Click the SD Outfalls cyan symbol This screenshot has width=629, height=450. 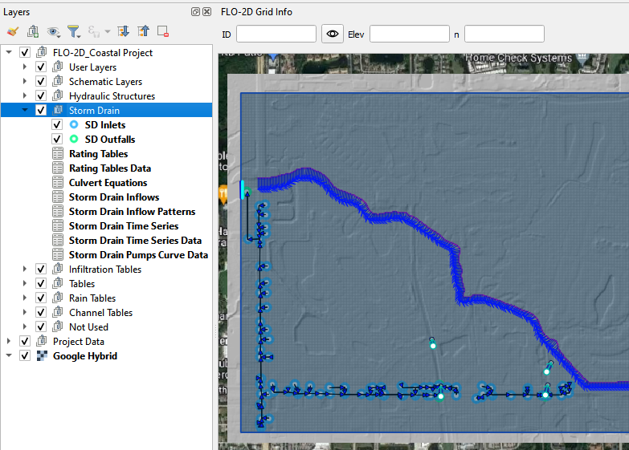pyautogui.click(x=74, y=140)
